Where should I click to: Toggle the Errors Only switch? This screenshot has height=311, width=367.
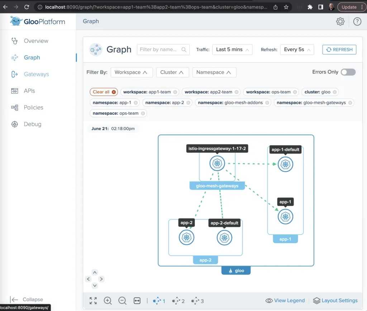click(x=348, y=72)
